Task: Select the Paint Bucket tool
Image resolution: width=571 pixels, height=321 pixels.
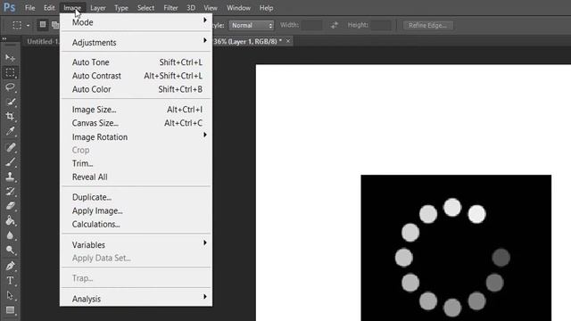Action: pos(10,220)
